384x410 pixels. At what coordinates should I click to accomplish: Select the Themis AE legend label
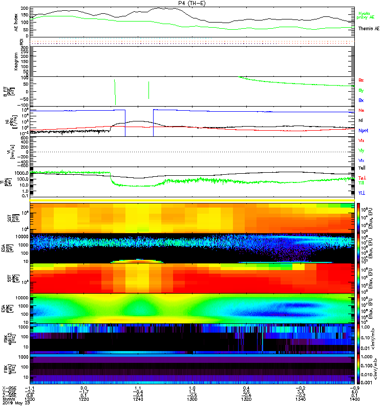point(369,29)
